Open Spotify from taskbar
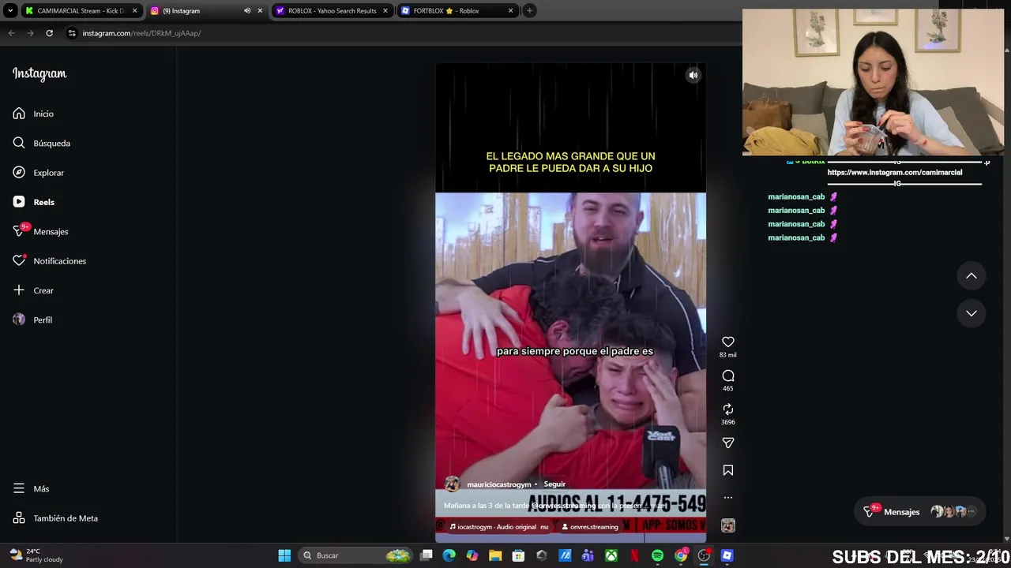This screenshot has height=568, width=1011. (x=657, y=555)
